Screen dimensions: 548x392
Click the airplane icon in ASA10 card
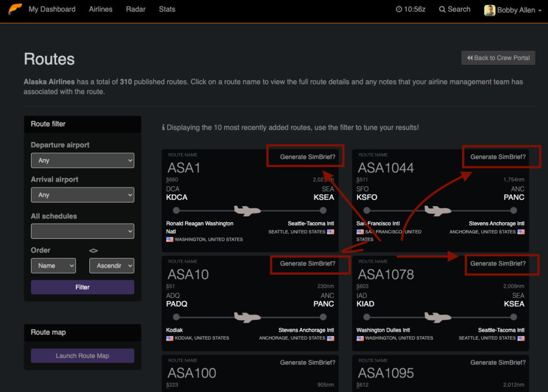point(247,317)
